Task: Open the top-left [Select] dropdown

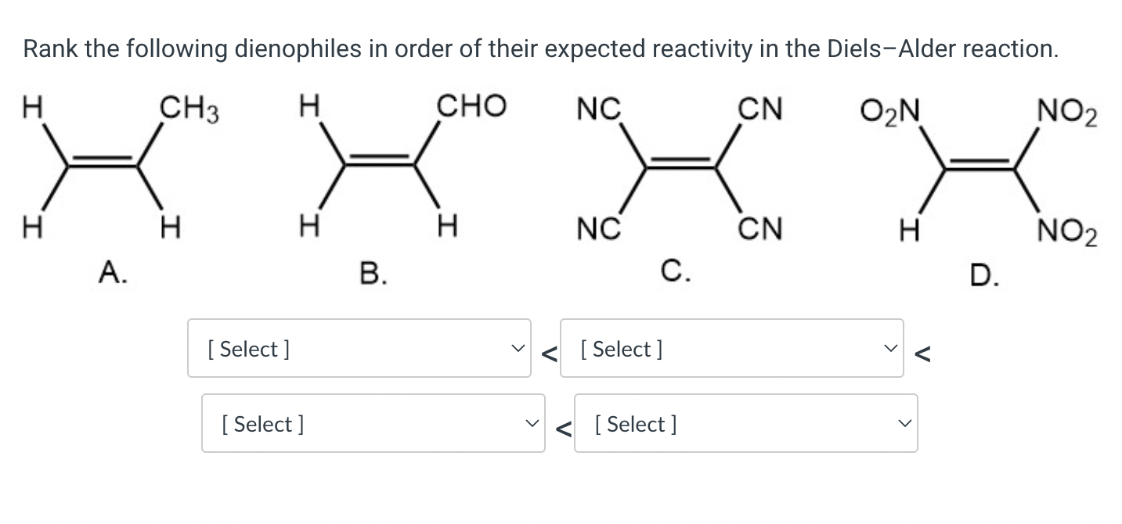Action: click(x=359, y=348)
